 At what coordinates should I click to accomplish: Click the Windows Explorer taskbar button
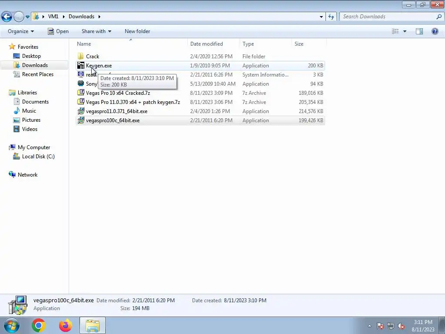point(93,325)
